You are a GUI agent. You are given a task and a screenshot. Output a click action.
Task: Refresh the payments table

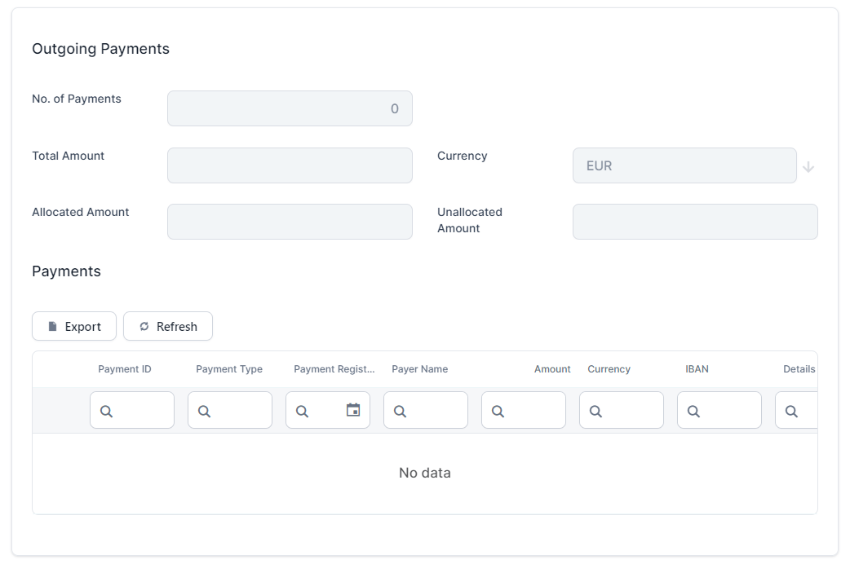[x=168, y=326]
